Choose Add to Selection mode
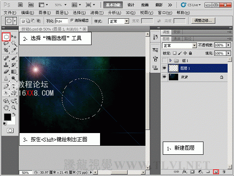Viewport: 234px width, 176px height. (28, 21)
